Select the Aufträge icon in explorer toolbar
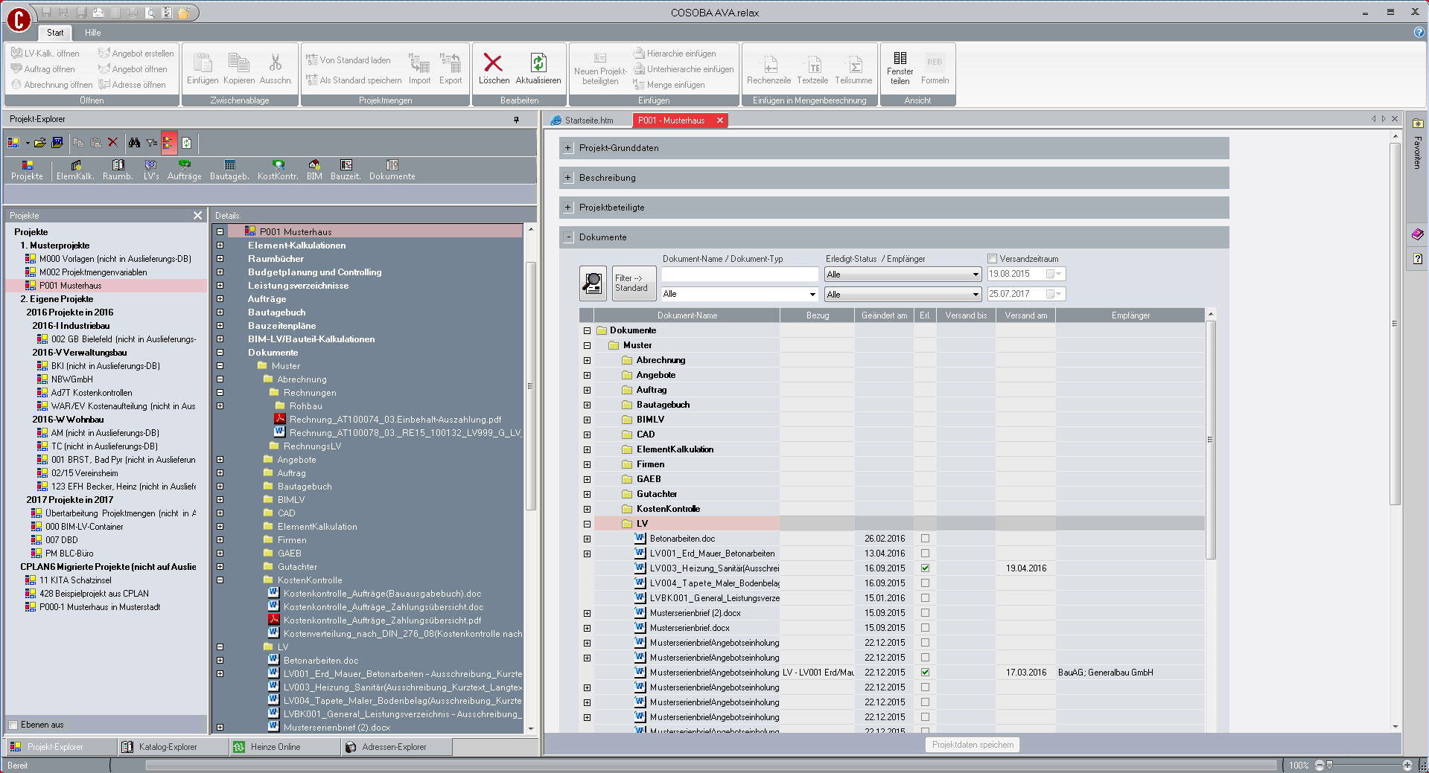This screenshot has height=773, width=1429. pyautogui.click(x=184, y=165)
